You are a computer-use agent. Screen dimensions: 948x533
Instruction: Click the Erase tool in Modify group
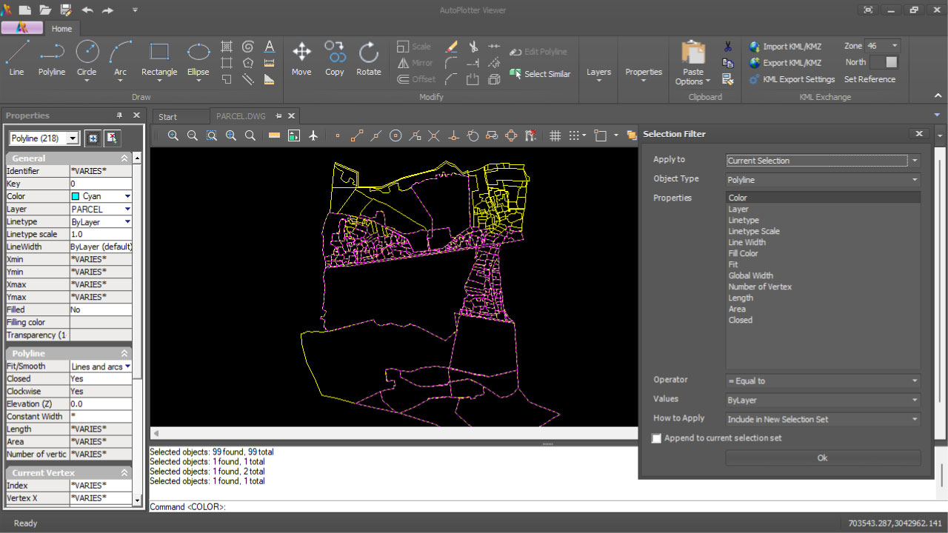(x=451, y=46)
